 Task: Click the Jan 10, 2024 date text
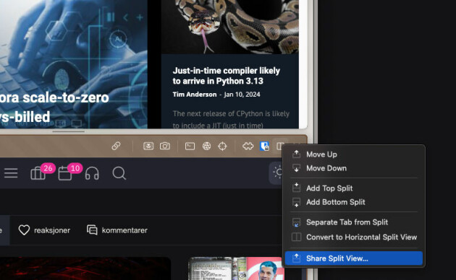(242, 95)
